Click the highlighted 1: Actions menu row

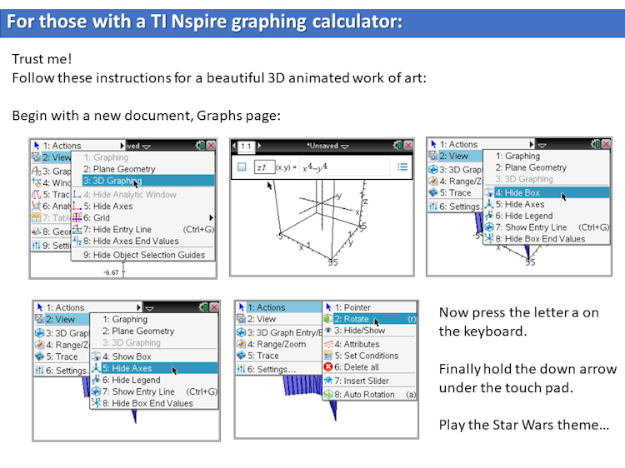click(x=279, y=307)
